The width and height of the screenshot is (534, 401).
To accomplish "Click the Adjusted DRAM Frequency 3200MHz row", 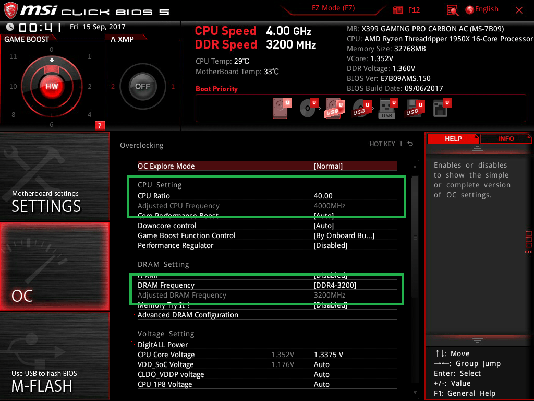I will [x=267, y=295].
